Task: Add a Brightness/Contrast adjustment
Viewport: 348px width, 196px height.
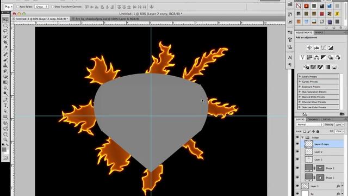Action: point(309,48)
